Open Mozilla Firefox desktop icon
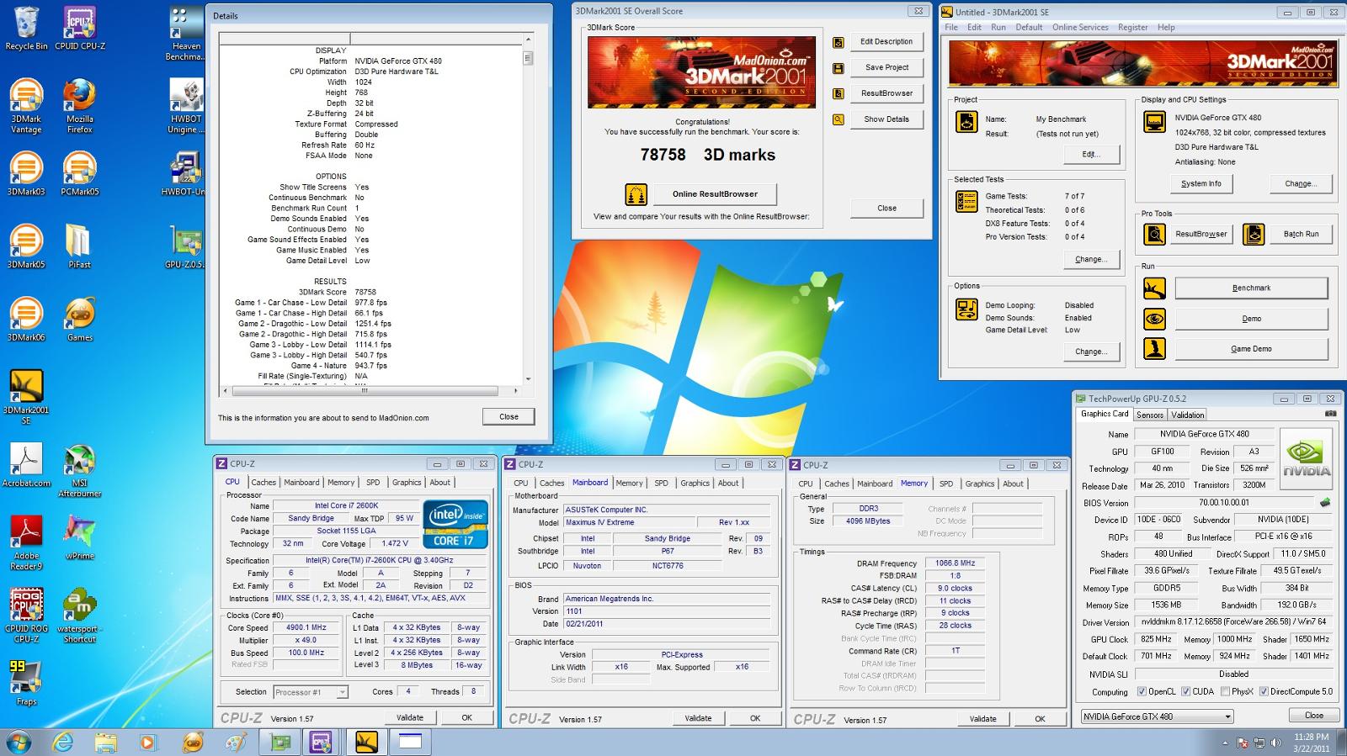 pos(80,106)
